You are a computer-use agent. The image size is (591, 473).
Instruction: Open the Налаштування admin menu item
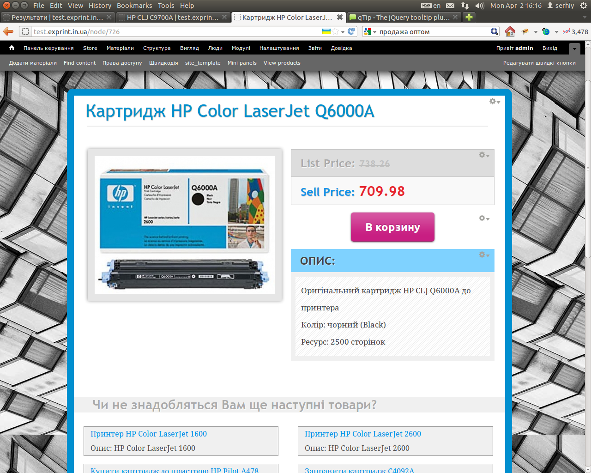279,48
